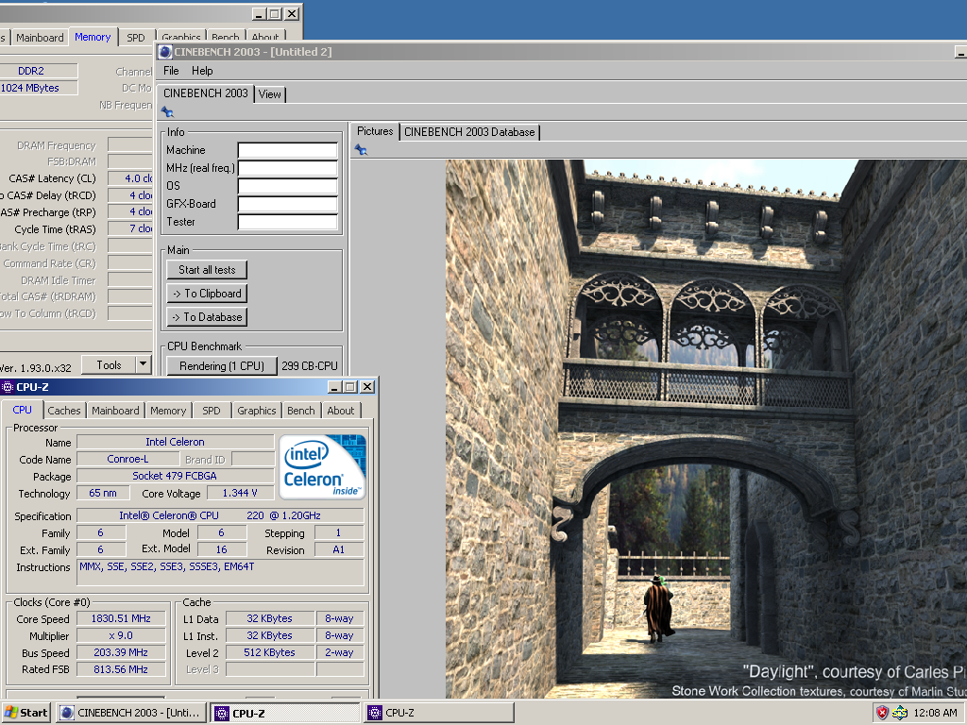The width and height of the screenshot is (967, 725).
Task: Select the CINEBENCH 2003 tab
Action: click(205, 93)
